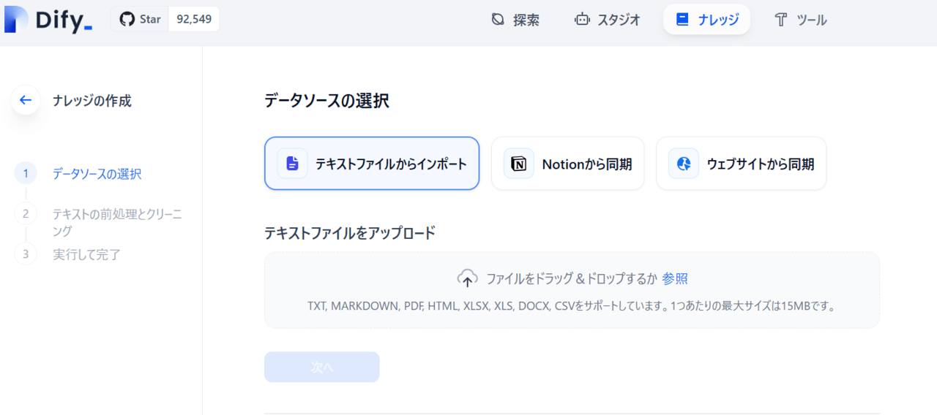This screenshot has width=937, height=415.
Task: Click the Dify logo
Action: click(x=48, y=19)
